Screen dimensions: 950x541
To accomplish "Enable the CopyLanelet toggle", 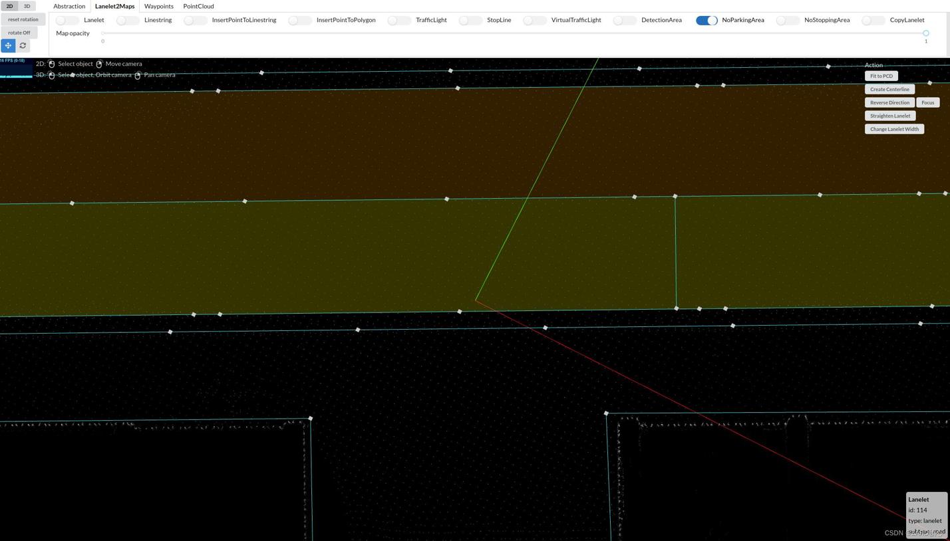I will click(x=873, y=20).
